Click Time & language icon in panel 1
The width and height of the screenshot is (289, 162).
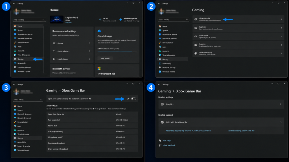pyautogui.click(x=15, y=55)
